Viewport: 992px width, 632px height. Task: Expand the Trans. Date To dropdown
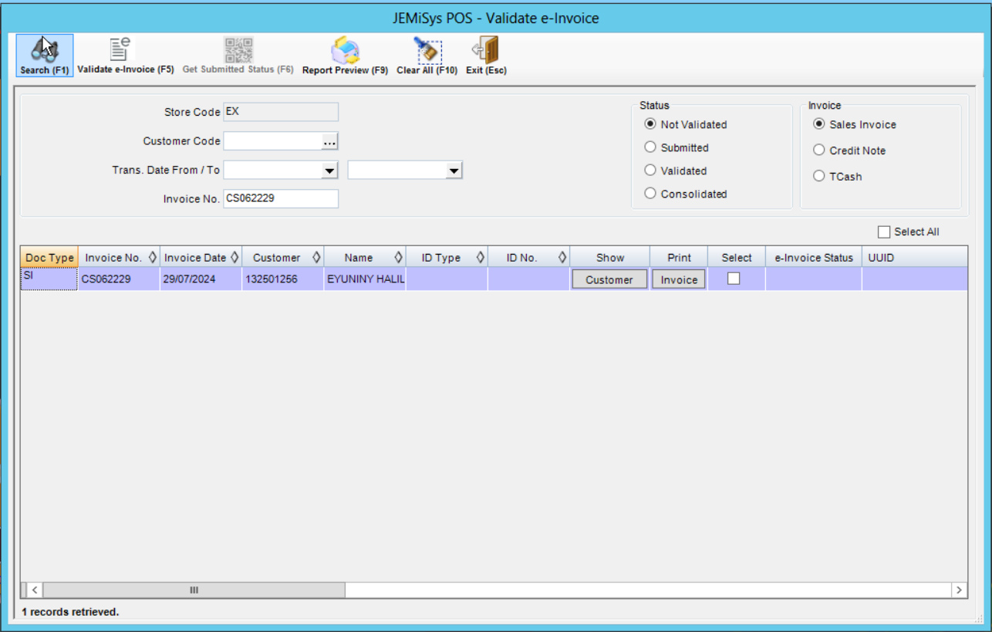(454, 170)
